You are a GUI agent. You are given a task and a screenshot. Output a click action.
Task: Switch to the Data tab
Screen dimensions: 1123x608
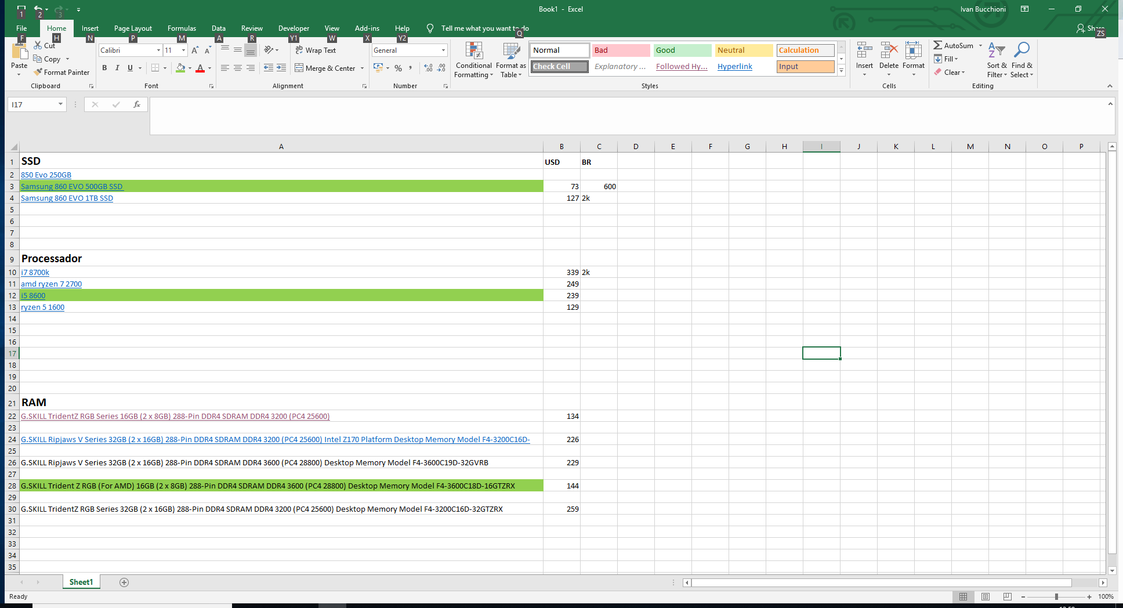point(219,28)
